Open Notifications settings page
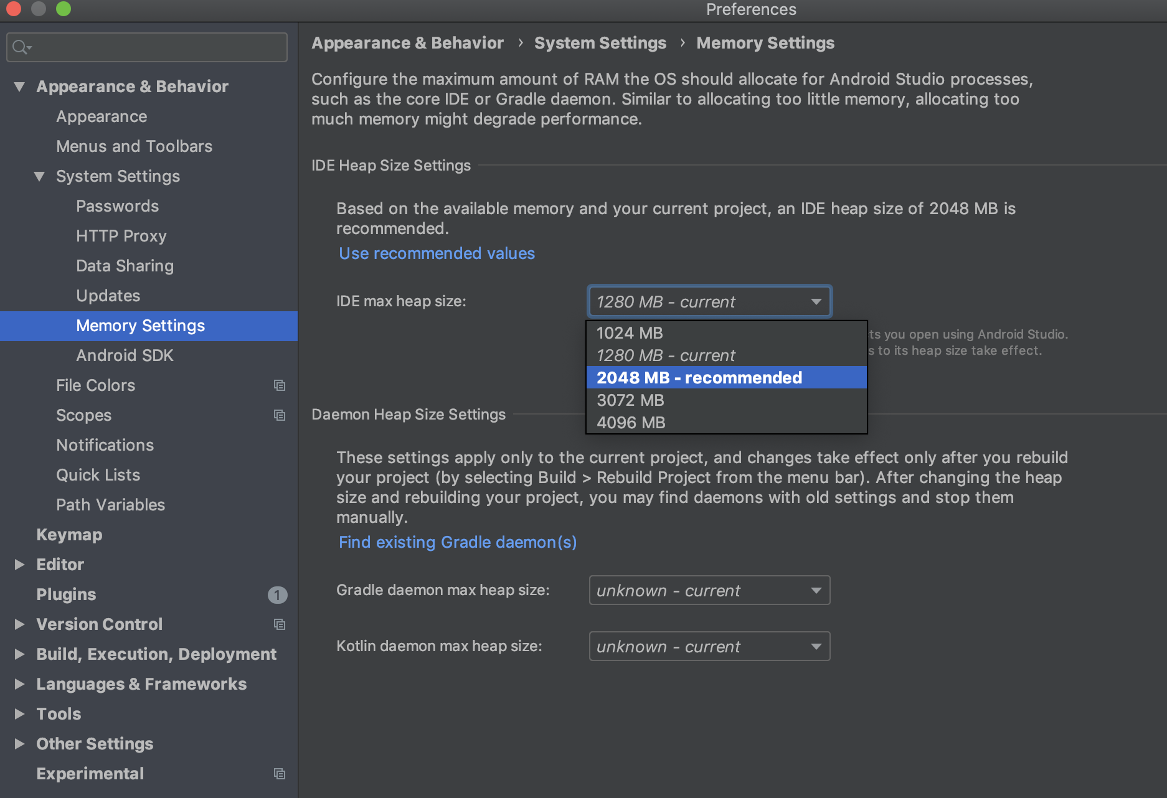 tap(105, 445)
